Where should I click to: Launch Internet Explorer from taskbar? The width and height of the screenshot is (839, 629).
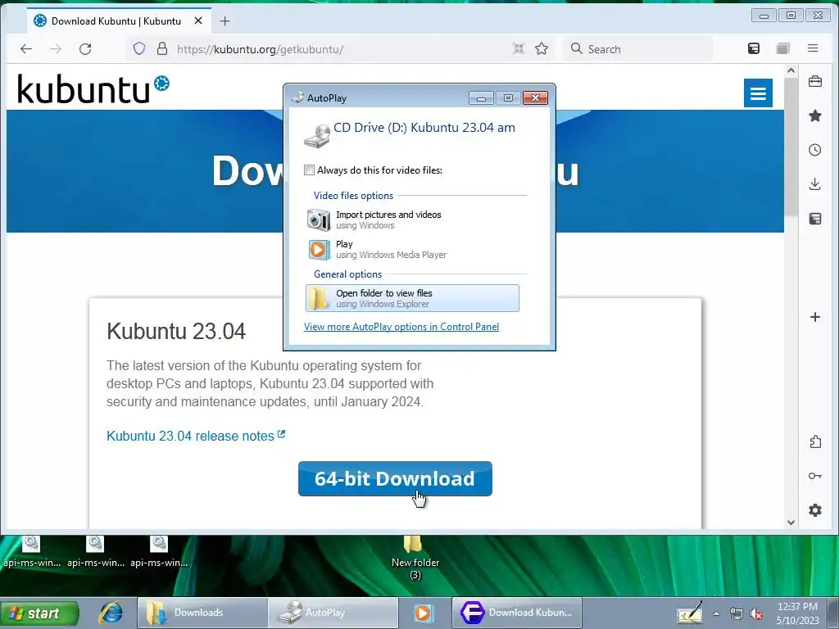(x=111, y=613)
